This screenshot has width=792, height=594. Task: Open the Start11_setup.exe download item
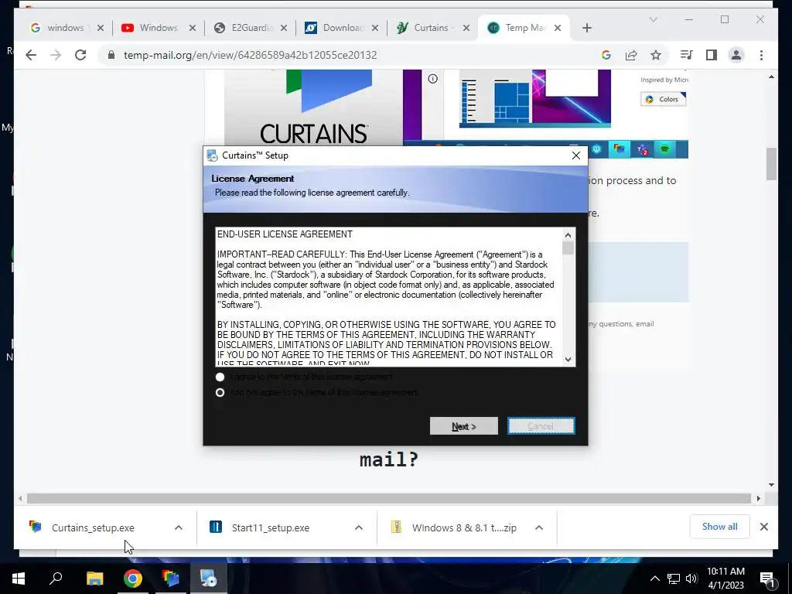pyautogui.click(x=270, y=527)
